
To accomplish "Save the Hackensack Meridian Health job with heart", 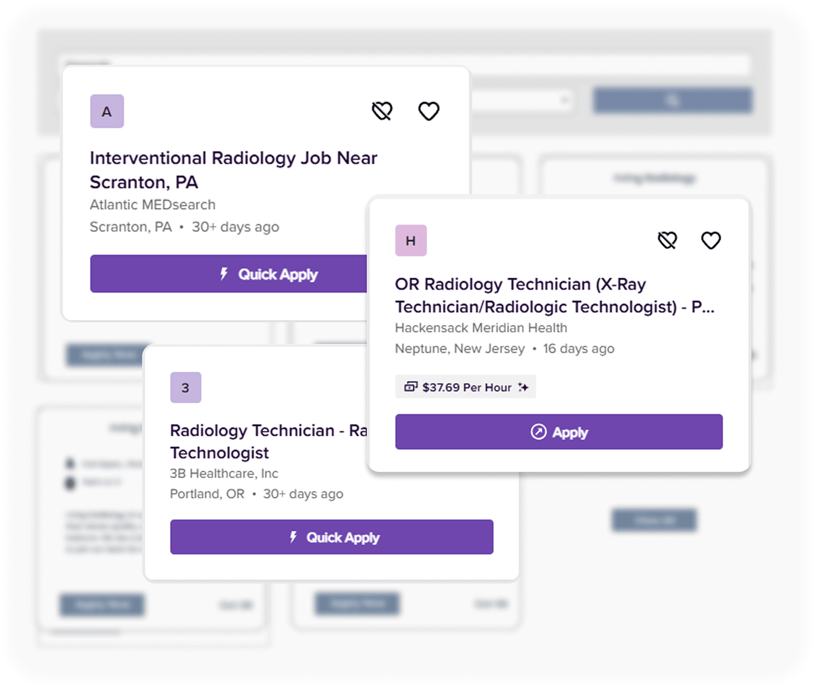I will click(710, 240).
